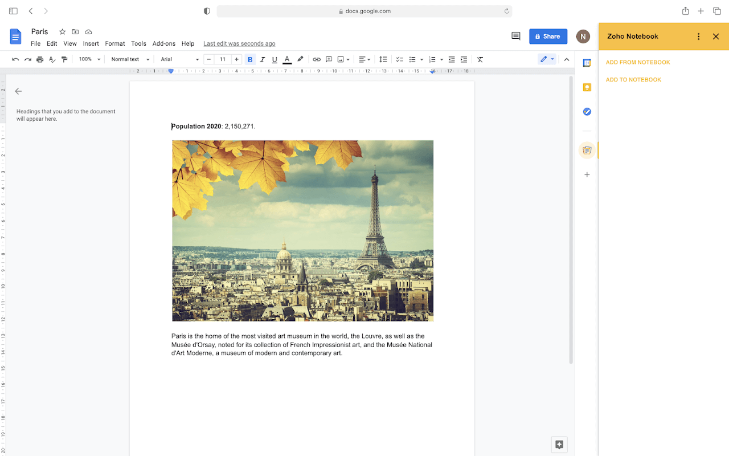Insert a link using the link icon

317,59
